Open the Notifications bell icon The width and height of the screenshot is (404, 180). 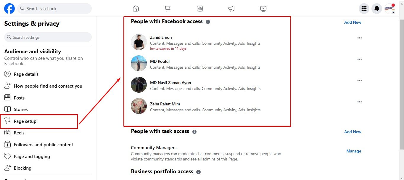tap(377, 9)
